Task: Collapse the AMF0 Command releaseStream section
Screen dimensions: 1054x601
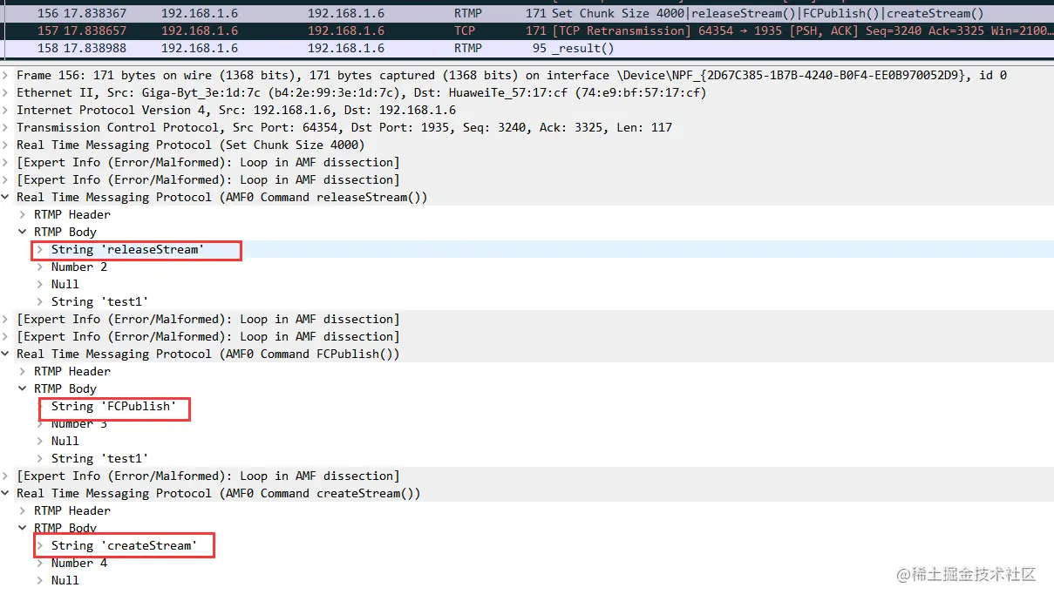Action: click(x=7, y=197)
